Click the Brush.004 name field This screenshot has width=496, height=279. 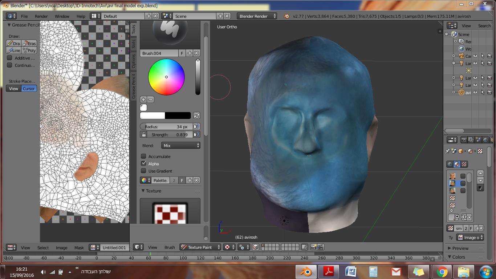pos(159,53)
